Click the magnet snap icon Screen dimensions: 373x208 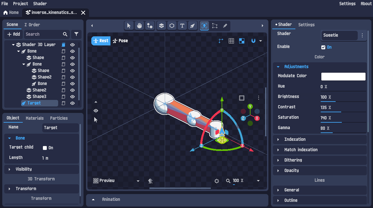(253, 41)
